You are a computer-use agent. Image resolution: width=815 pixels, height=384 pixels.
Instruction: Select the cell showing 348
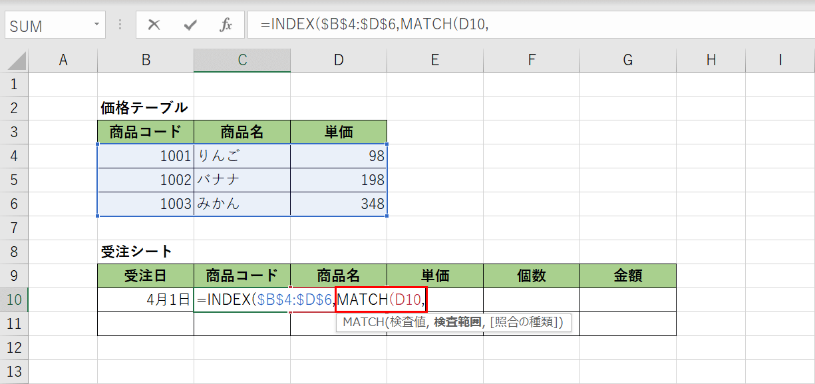pyautogui.click(x=338, y=203)
